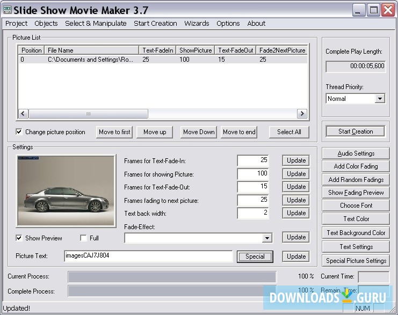
Task: Click the ShowPicture column header
Action: click(x=196, y=50)
